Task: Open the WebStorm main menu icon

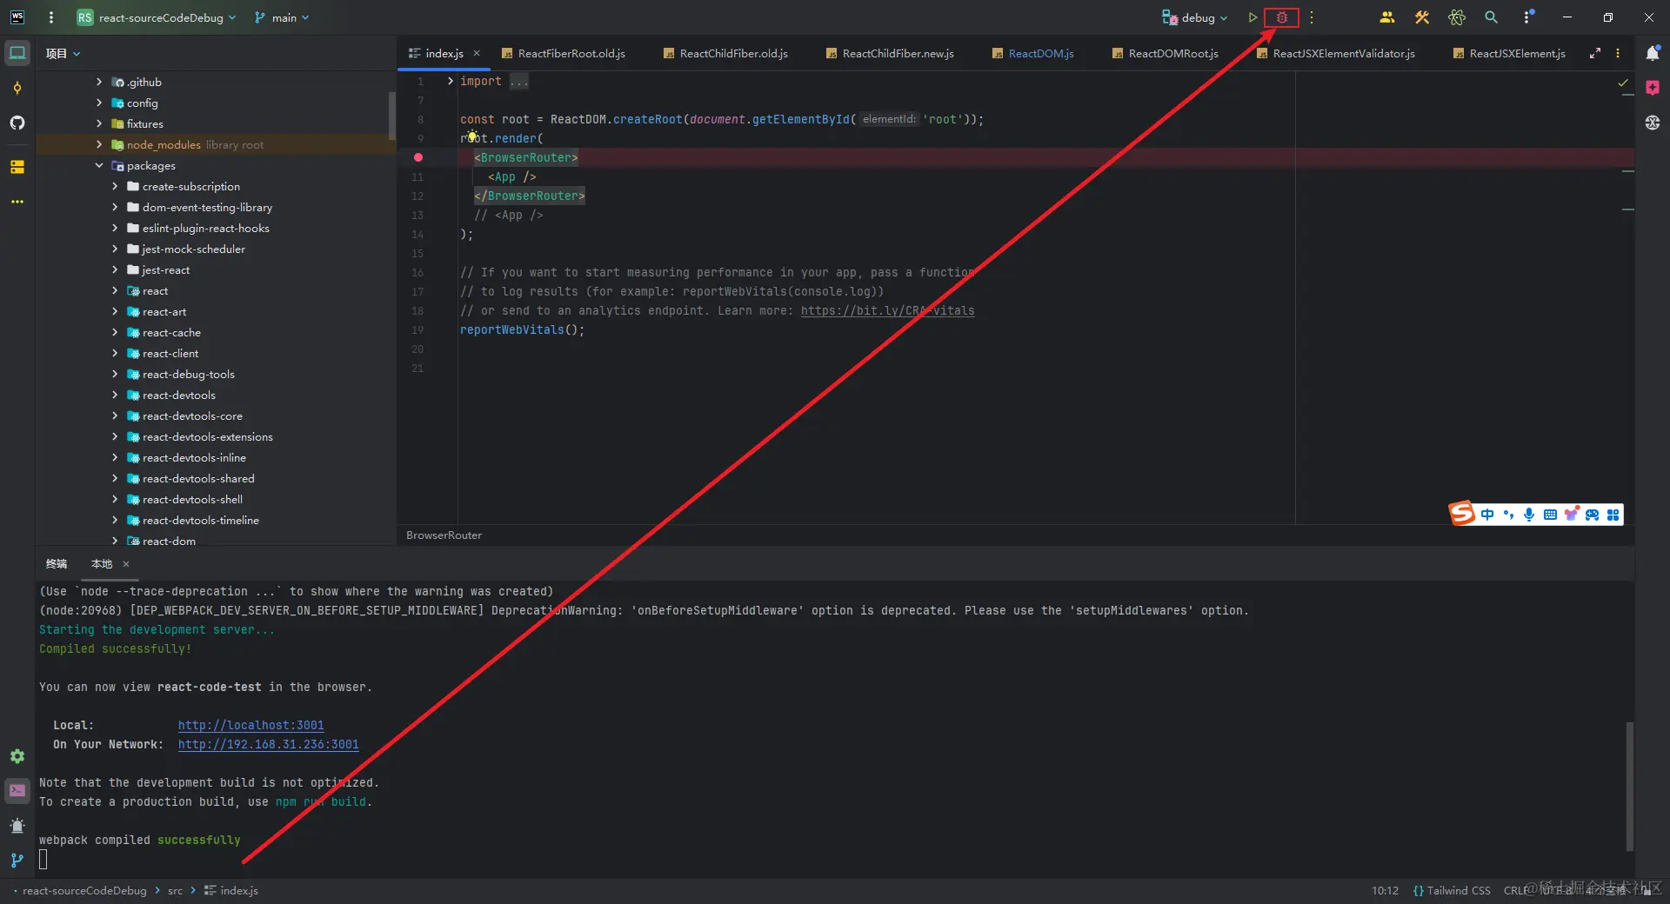Action: click(51, 17)
